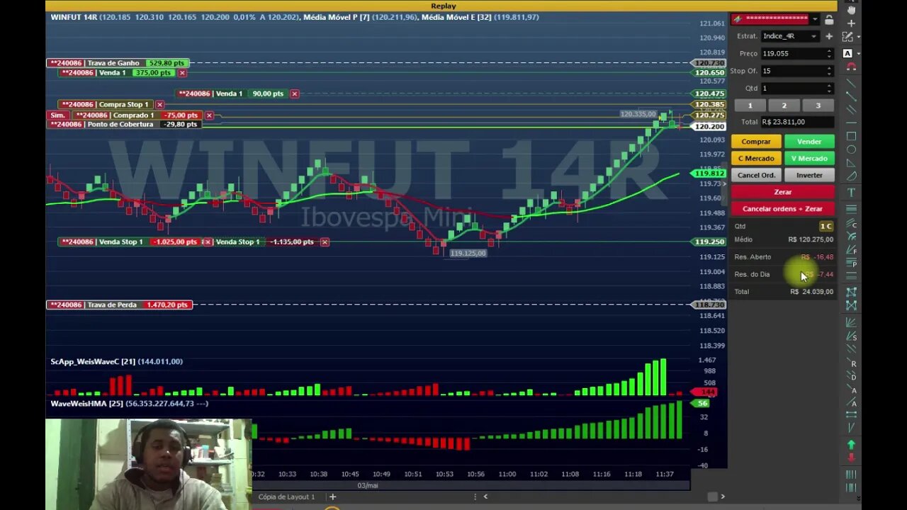
Task: Adjust the Stop Of. stepper arrows
Action: [x=829, y=71]
